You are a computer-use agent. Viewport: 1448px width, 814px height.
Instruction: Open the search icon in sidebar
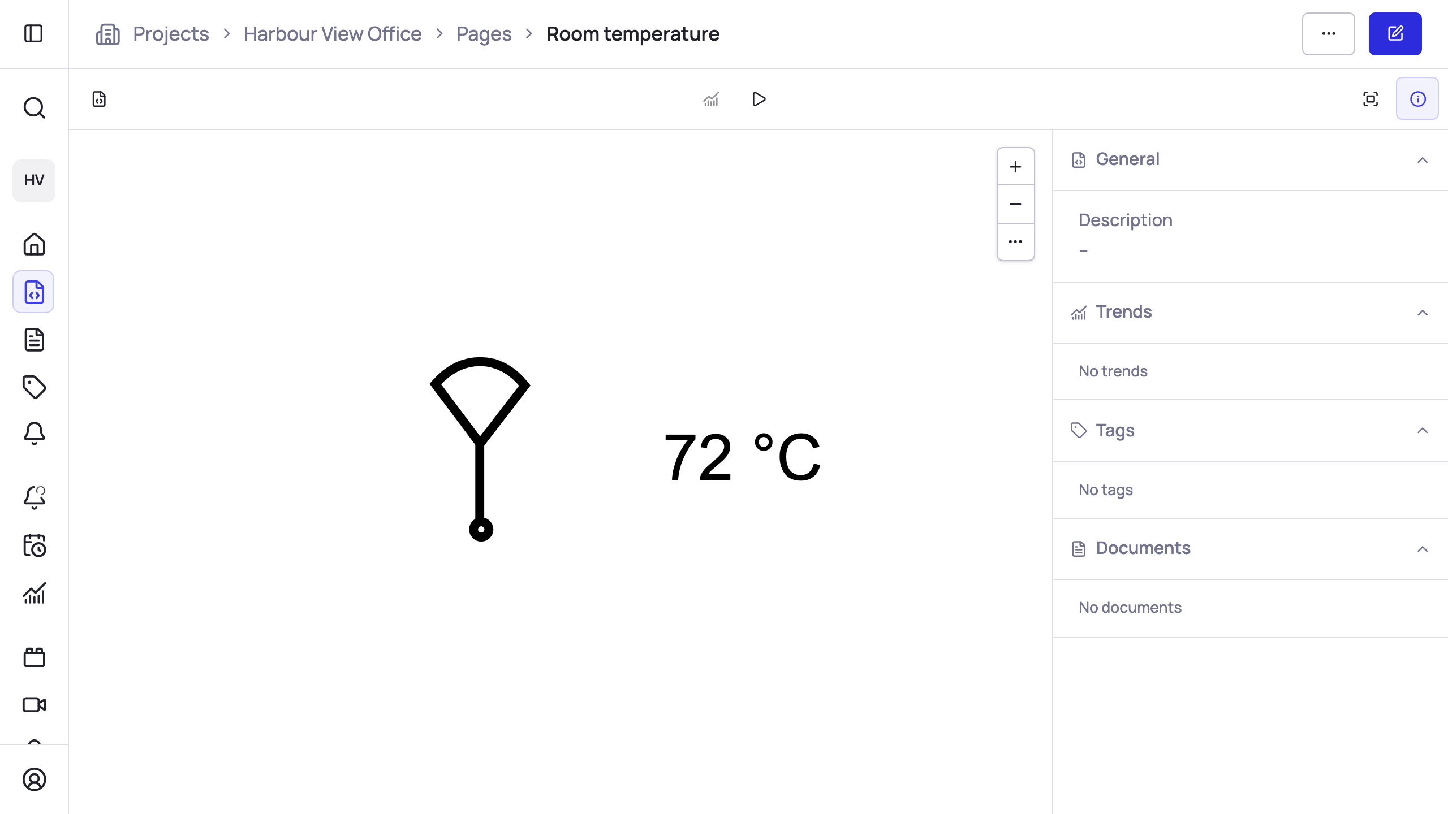(x=34, y=107)
